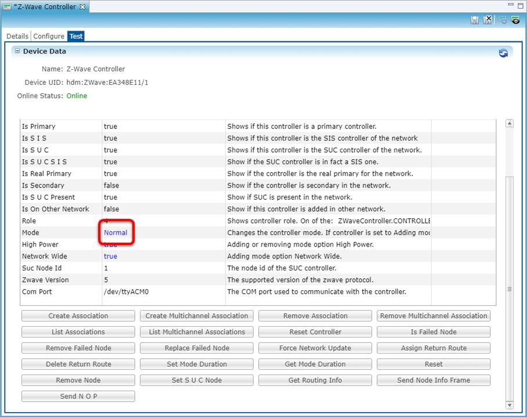Select the Is On Other Network row
This screenshot has width=527, height=418.
point(258,209)
